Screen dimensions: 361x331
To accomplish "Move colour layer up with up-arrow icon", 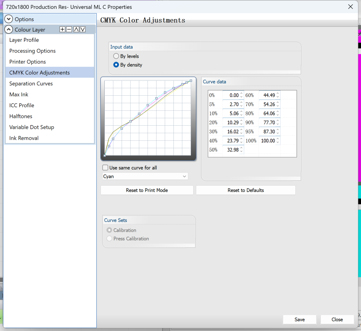I will (x=76, y=29).
